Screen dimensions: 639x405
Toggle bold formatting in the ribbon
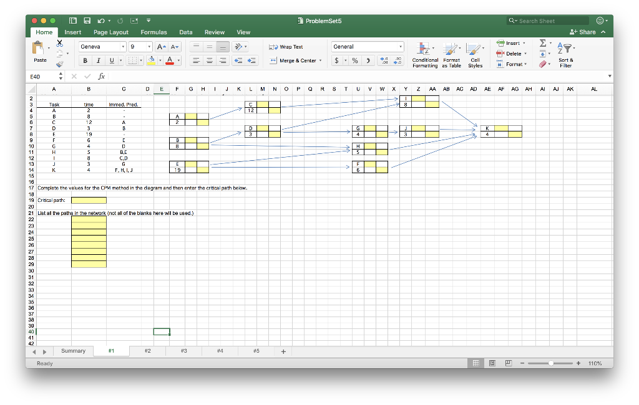click(x=85, y=59)
